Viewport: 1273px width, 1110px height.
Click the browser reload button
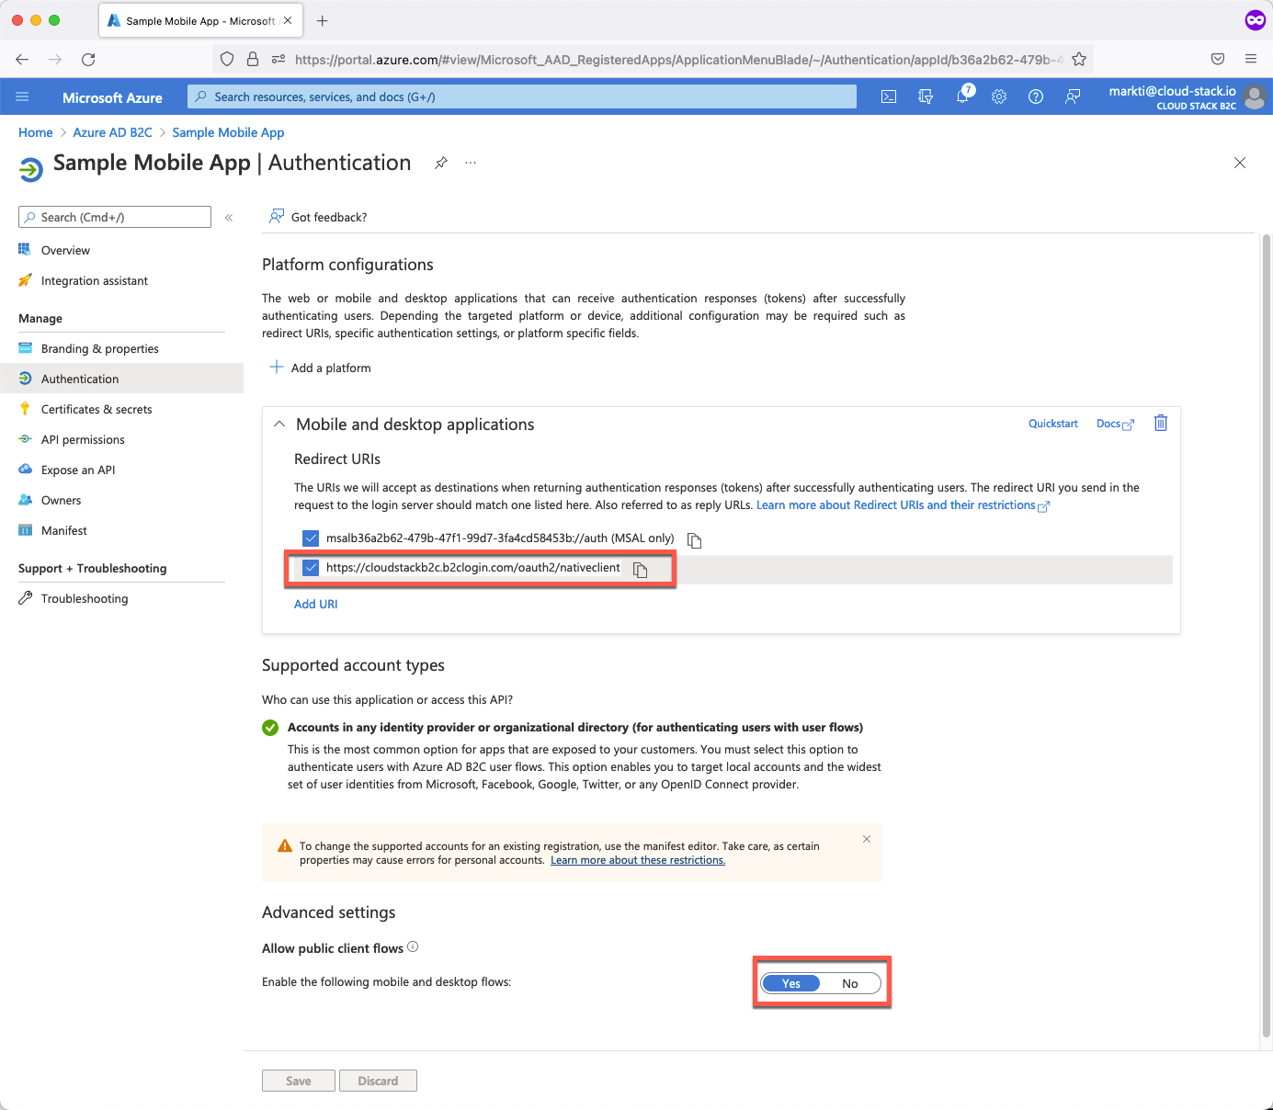88,60
